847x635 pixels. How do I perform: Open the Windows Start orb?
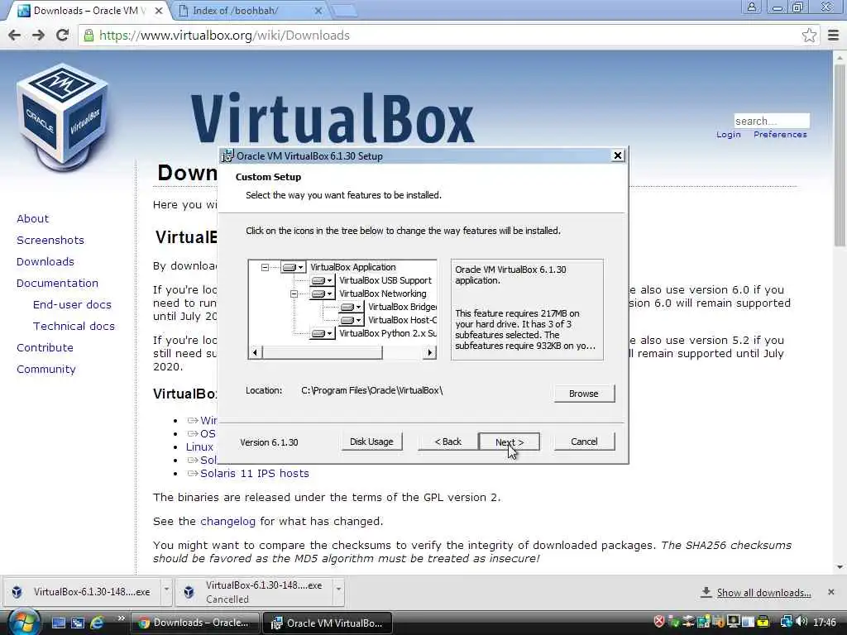24,623
